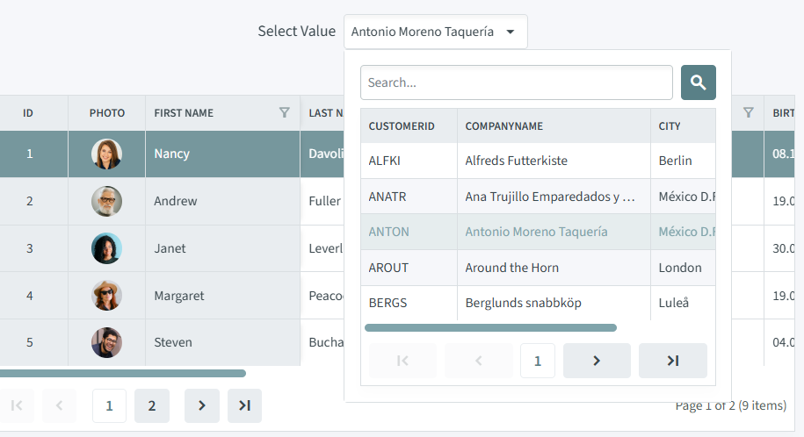
Task: Click page 1 button in dropdown pager
Action: 537,361
